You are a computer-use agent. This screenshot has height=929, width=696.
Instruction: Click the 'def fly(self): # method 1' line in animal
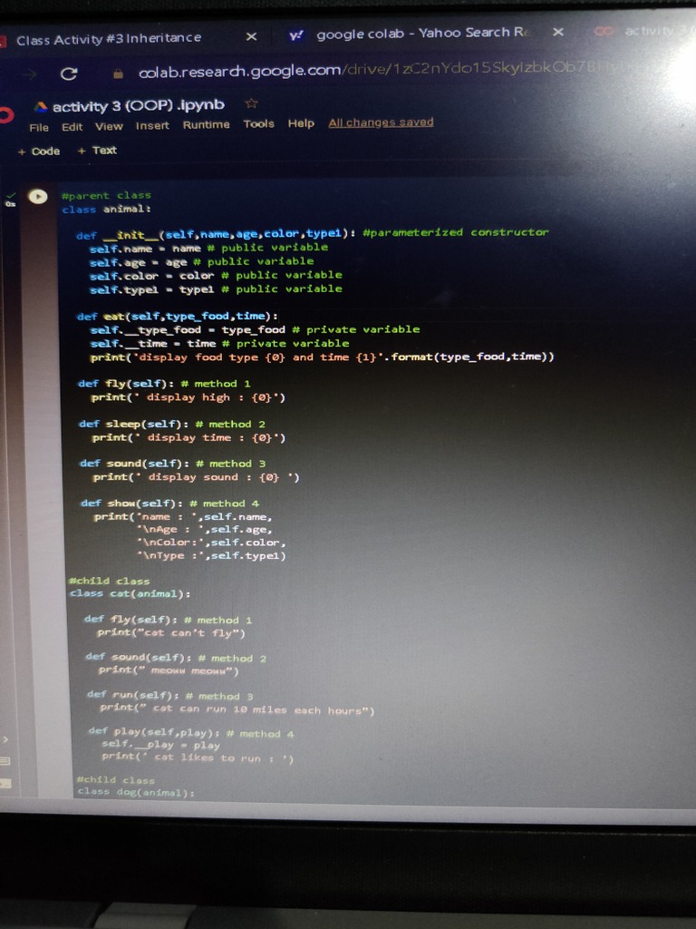164,384
